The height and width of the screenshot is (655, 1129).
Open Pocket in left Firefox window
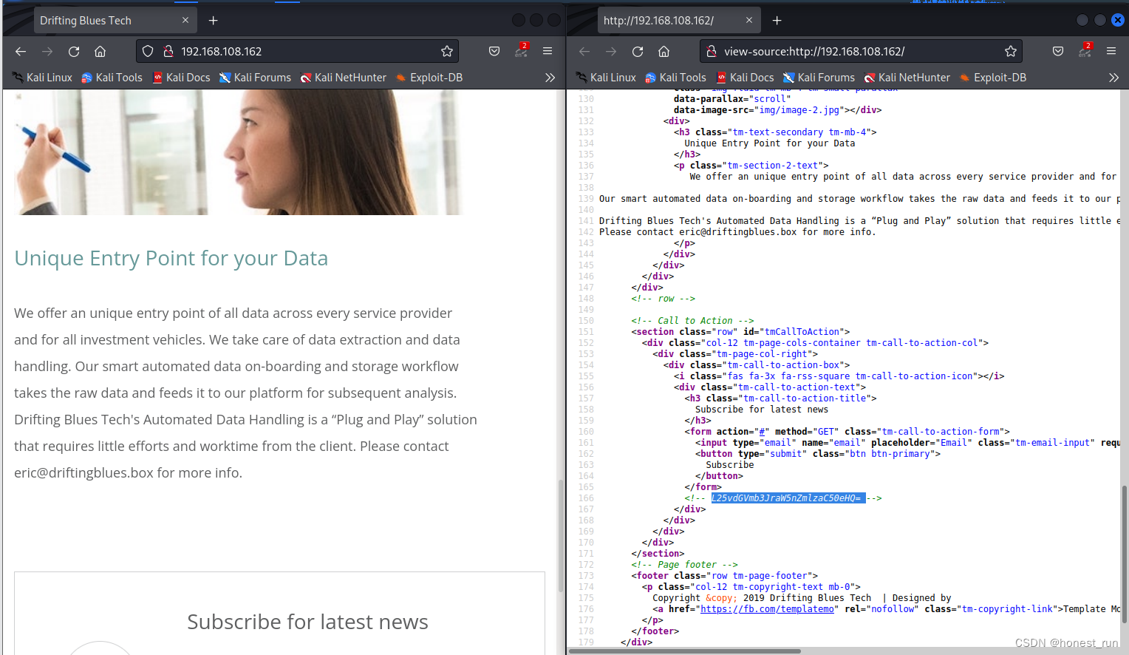click(x=494, y=51)
